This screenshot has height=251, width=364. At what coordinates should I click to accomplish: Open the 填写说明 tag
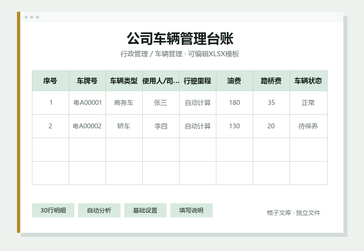pyautogui.click(x=191, y=211)
